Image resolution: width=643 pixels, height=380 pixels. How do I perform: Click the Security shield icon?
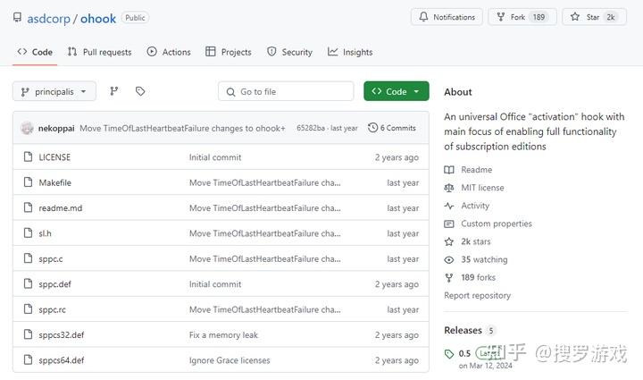click(x=271, y=52)
